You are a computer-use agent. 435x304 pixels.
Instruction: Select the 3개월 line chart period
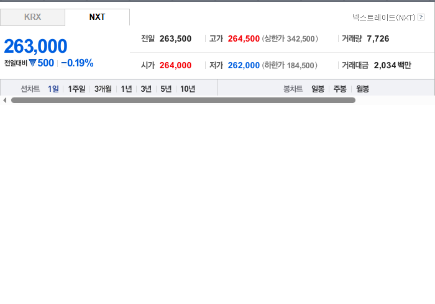click(103, 89)
